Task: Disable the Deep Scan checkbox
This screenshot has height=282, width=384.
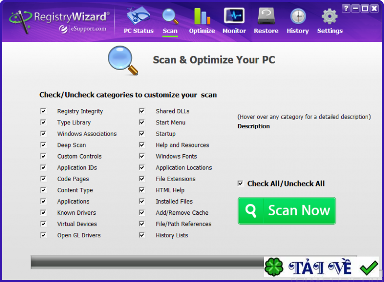Action: pyautogui.click(x=43, y=145)
